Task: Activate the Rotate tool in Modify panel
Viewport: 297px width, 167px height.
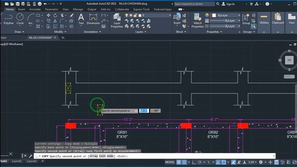Action: [55, 15]
